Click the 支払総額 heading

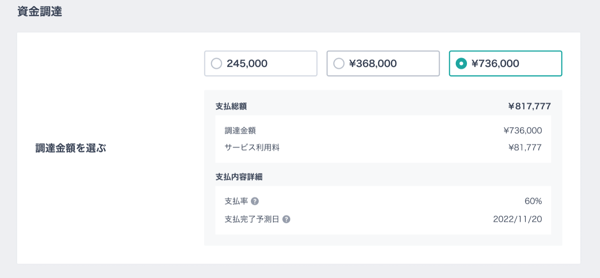pyautogui.click(x=231, y=106)
